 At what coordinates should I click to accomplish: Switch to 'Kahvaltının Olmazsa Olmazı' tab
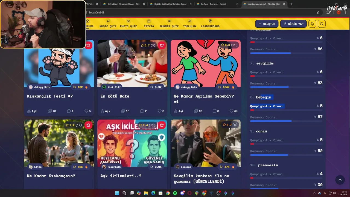(x=124, y=4)
